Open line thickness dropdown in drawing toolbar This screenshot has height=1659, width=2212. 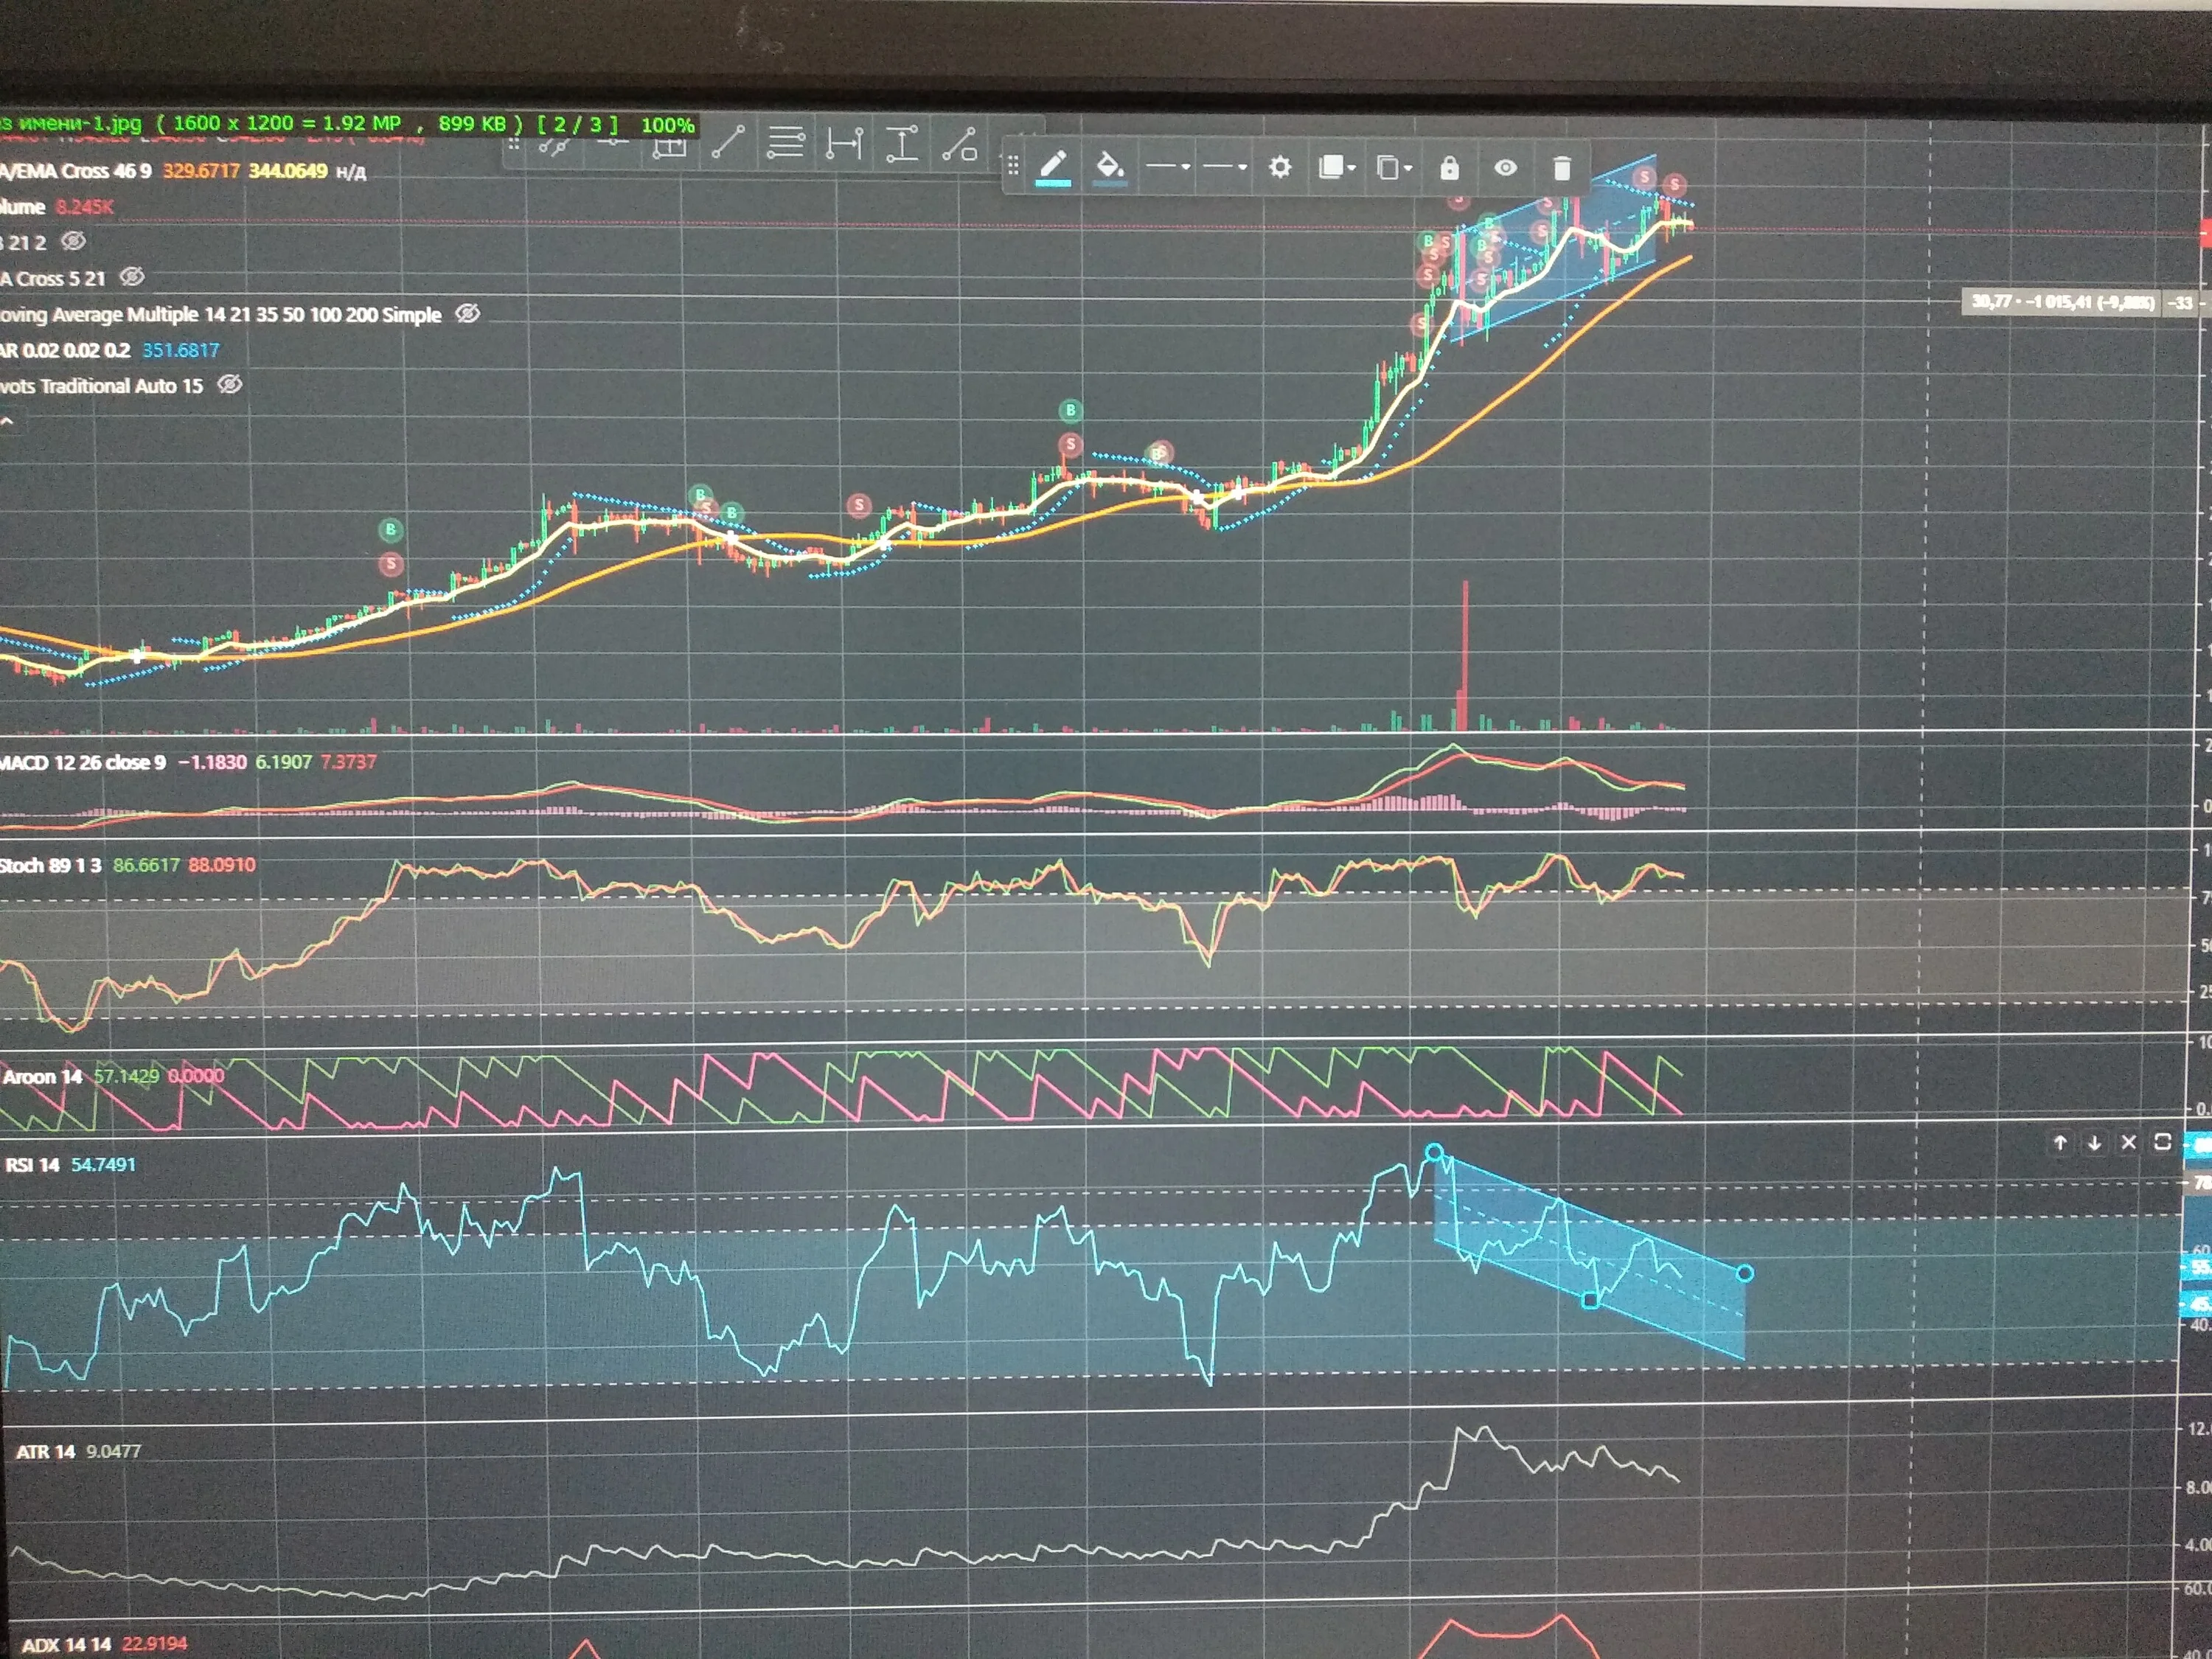(1167, 167)
